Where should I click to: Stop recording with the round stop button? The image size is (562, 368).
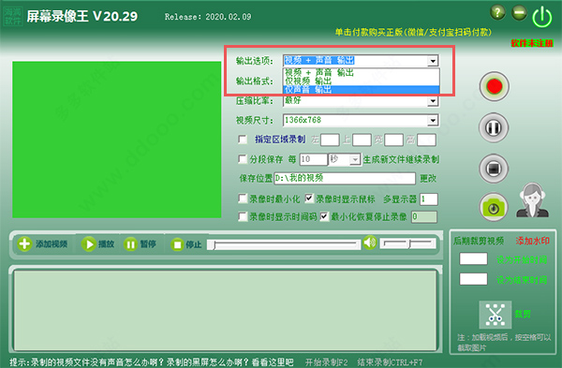[494, 169]
